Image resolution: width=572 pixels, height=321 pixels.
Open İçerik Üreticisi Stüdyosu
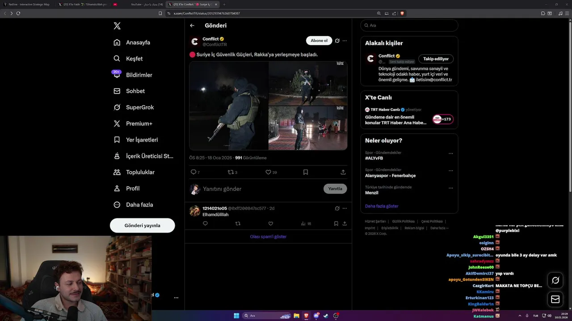tap(143, 156)
